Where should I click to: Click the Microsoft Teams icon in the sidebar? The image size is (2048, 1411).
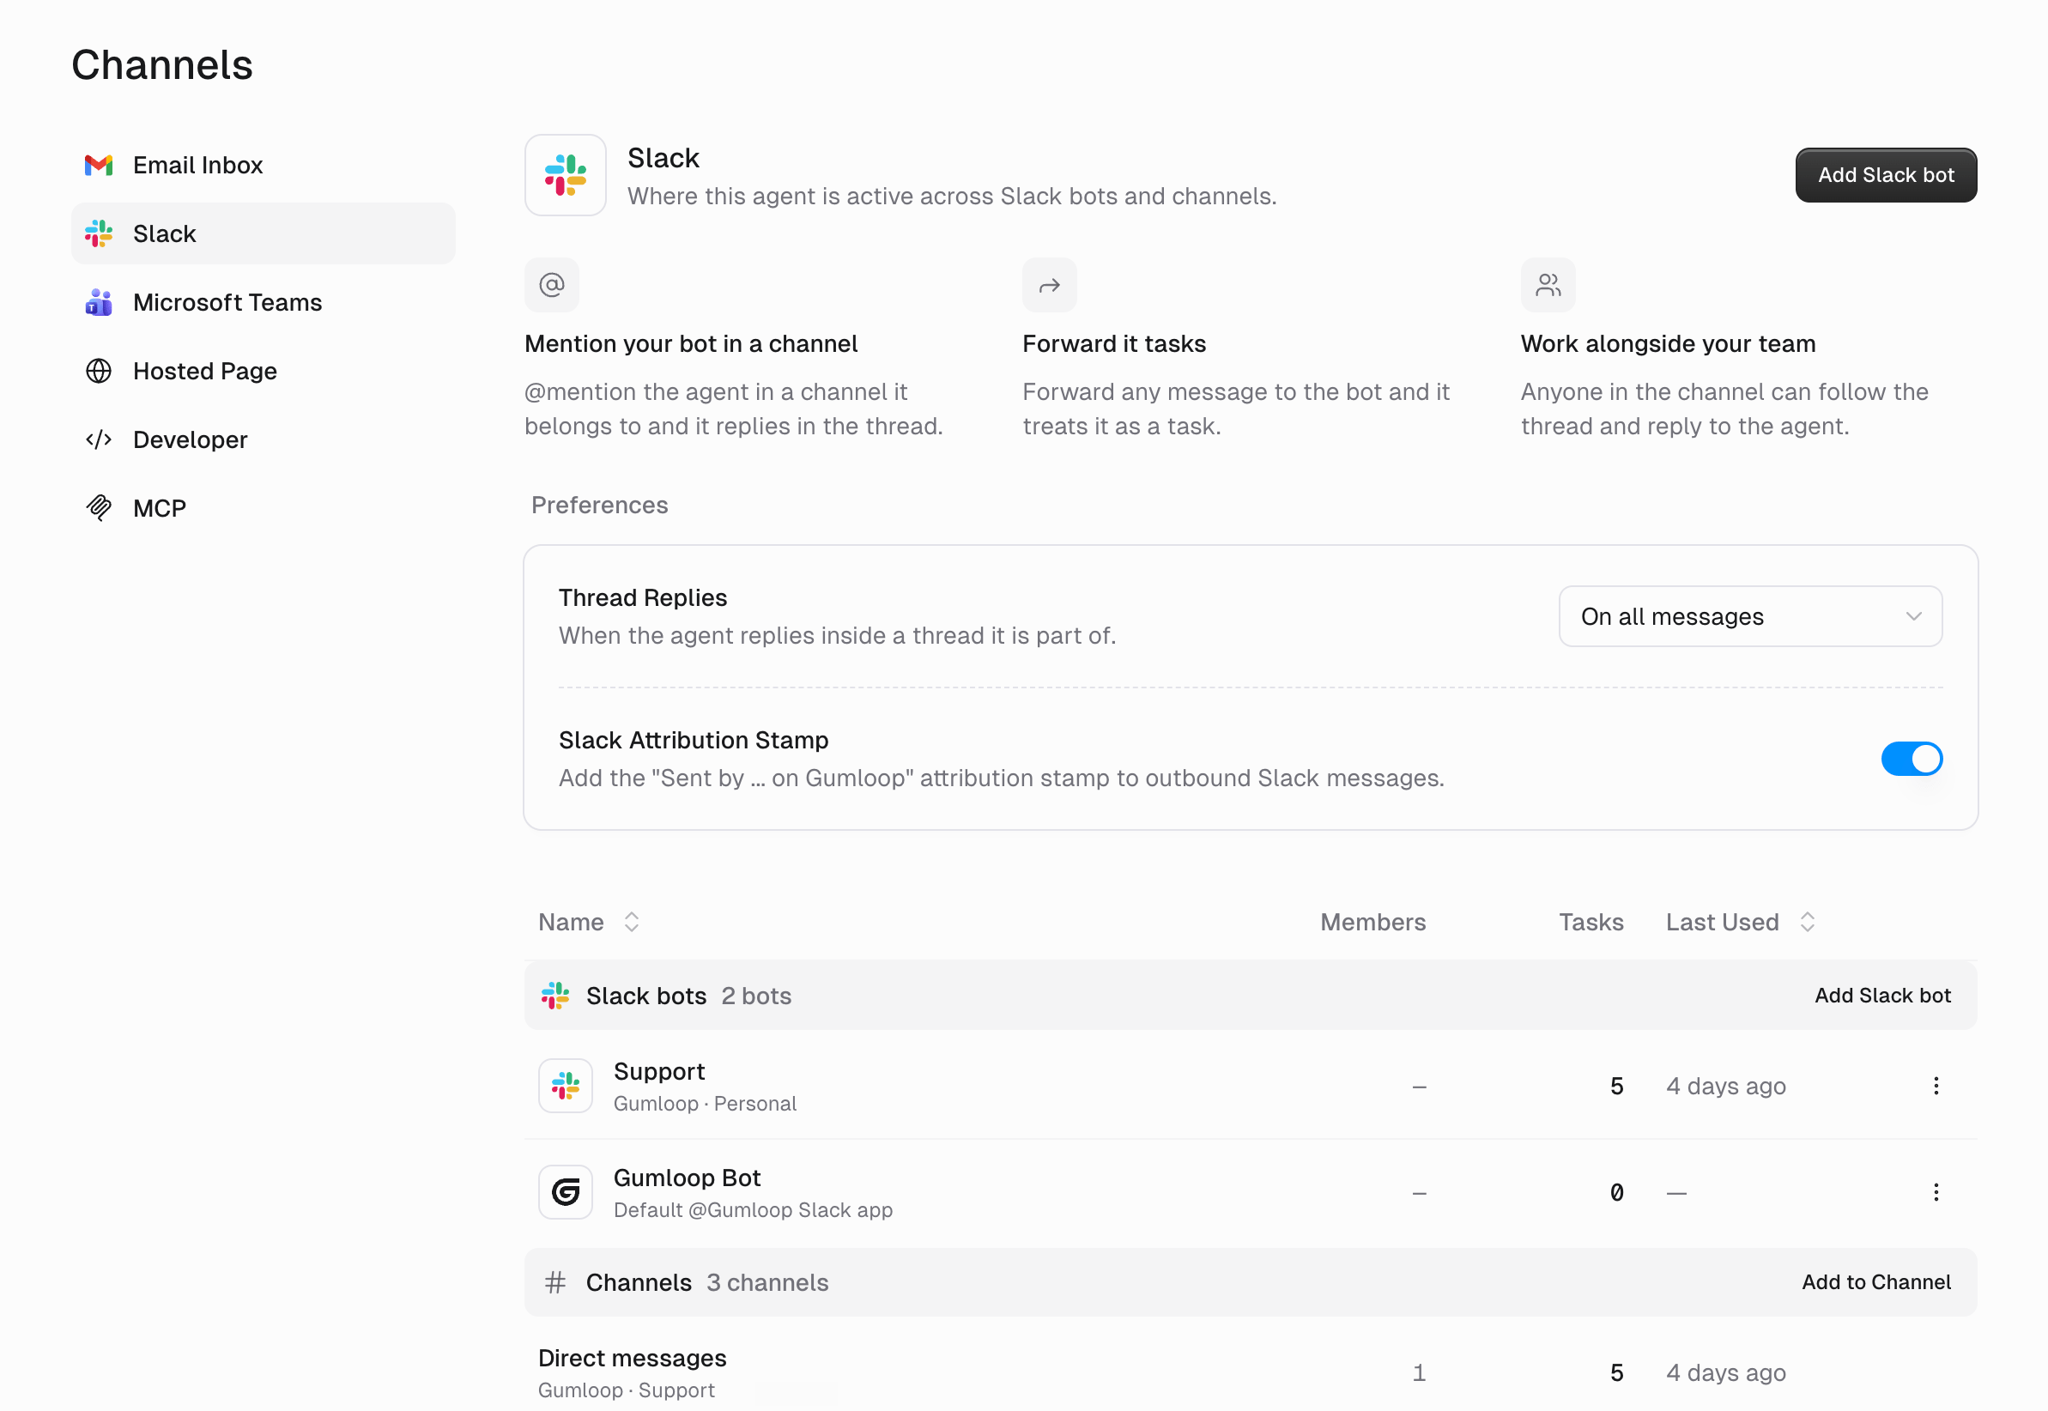coord(98,302)
